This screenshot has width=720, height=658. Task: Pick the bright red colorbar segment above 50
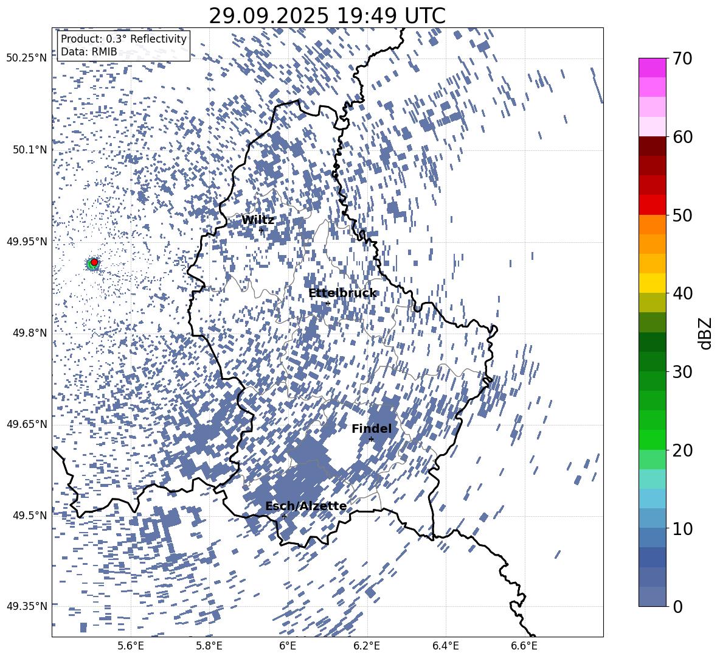pos(652,205)
